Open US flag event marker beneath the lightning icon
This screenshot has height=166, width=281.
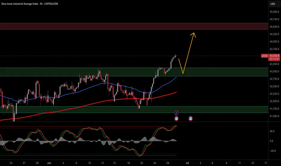(176, 118)
